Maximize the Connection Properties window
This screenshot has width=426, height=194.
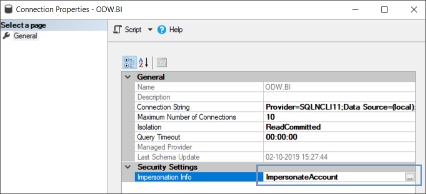point(384,10)
